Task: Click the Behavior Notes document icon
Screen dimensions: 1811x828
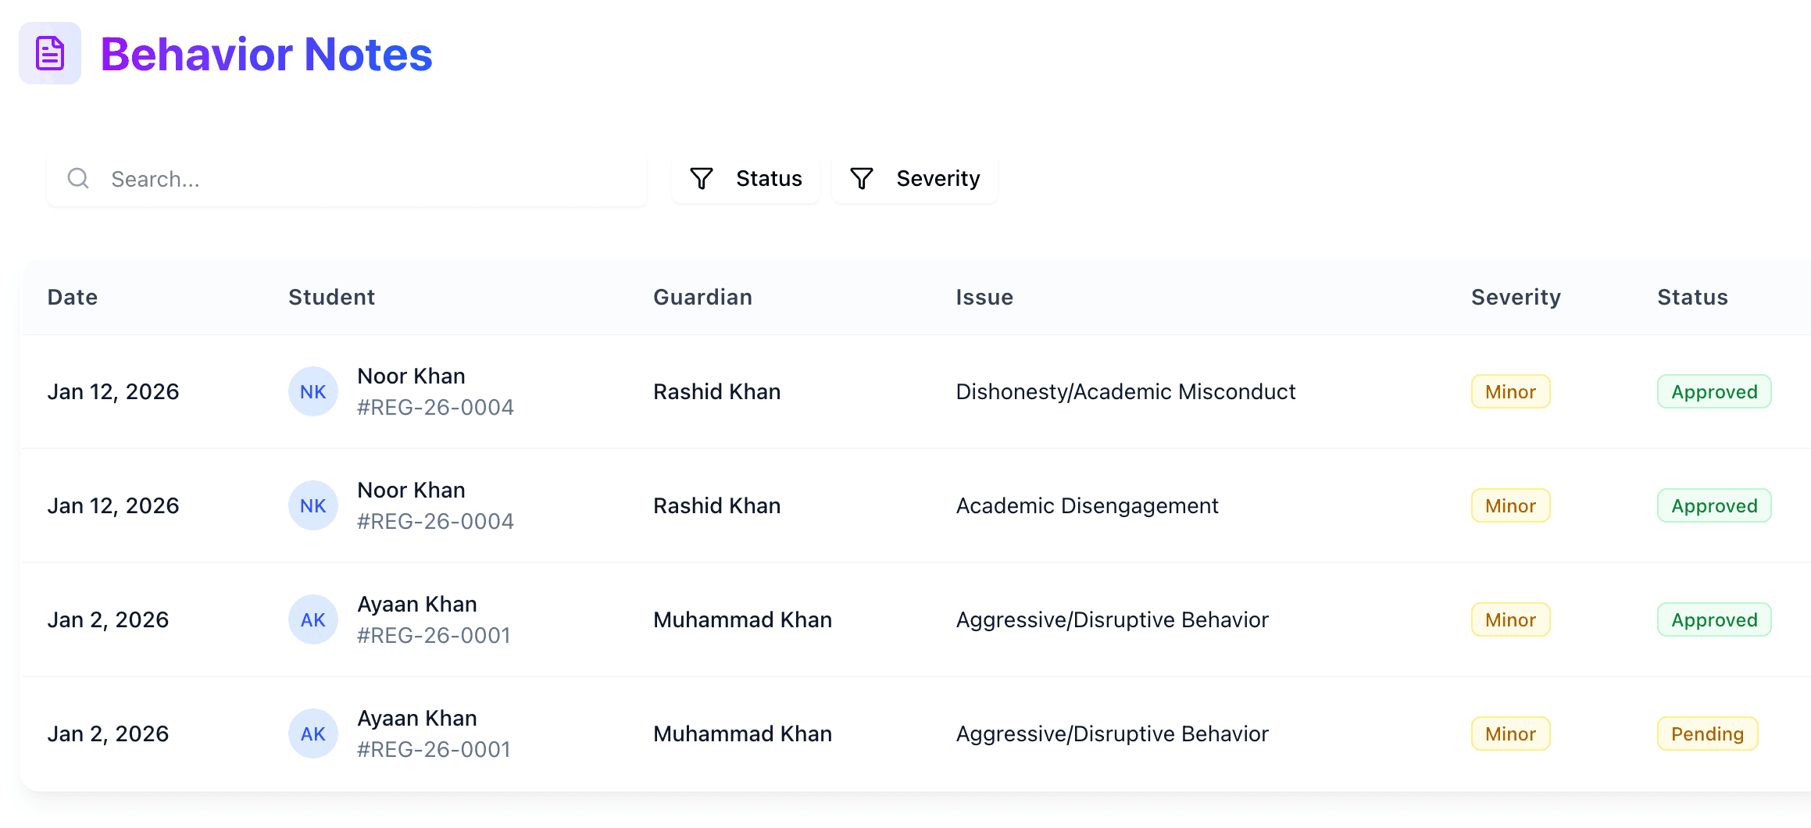Action: (x=50, y=53)
